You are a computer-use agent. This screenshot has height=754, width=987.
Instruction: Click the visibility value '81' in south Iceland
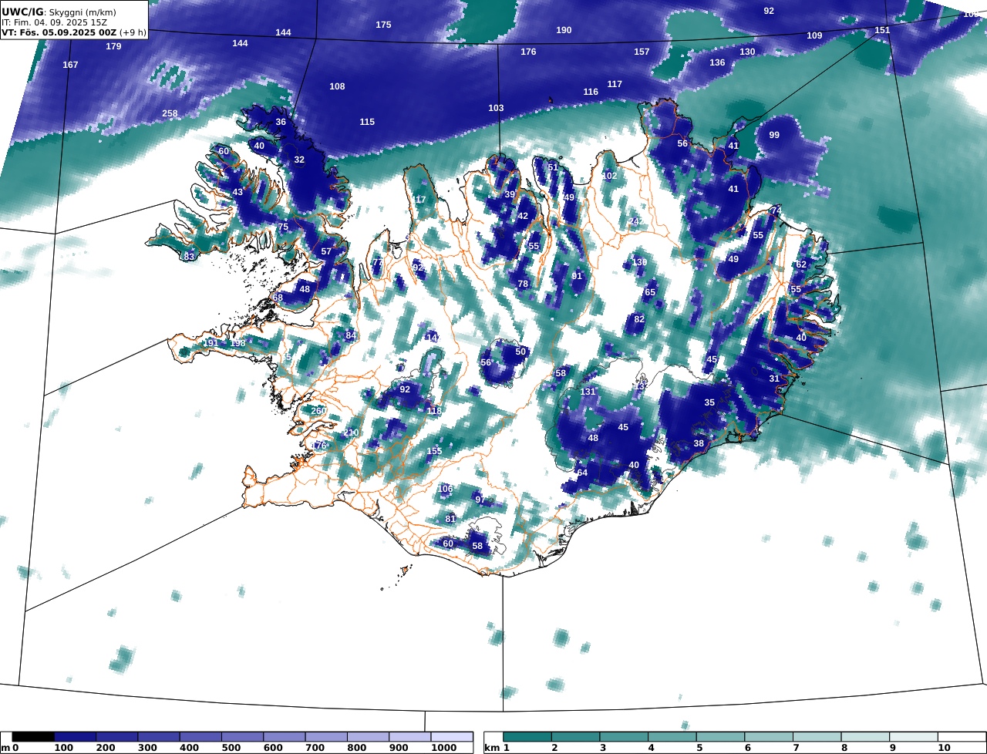point(450,519)
